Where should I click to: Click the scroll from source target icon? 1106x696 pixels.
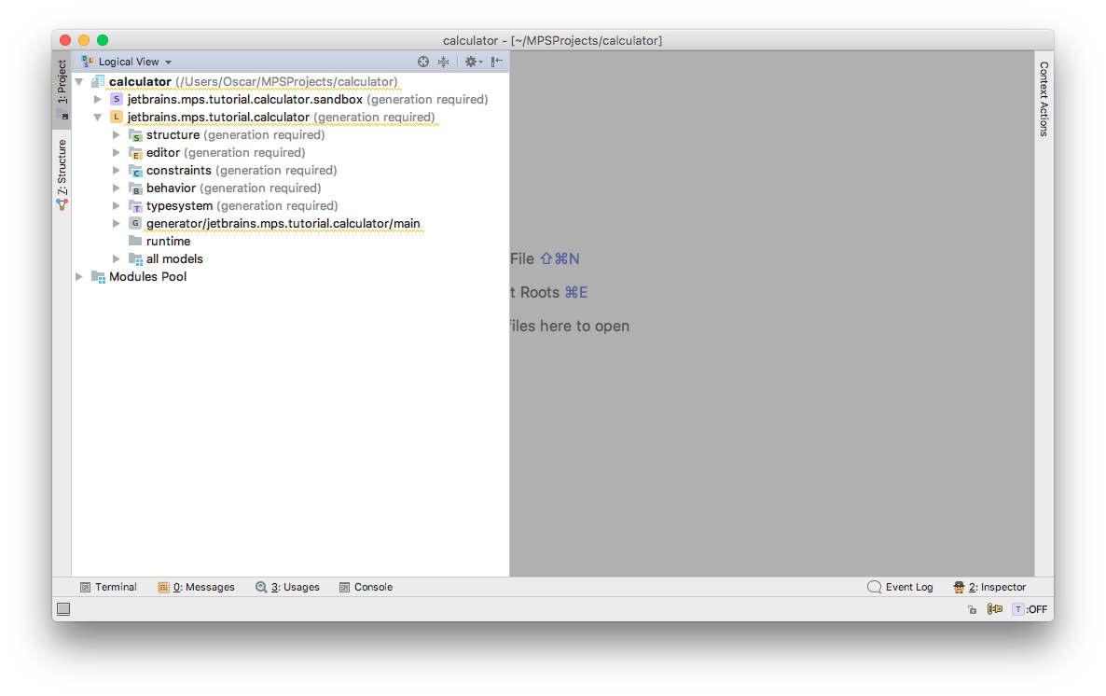click(423, 62)
